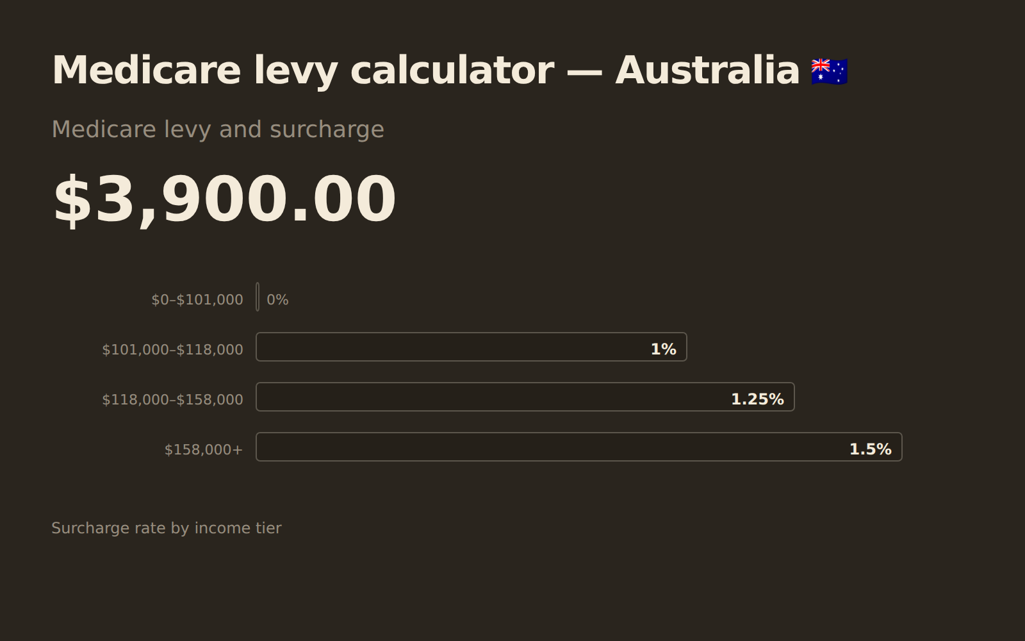Click the Surcharge rate by income tier caption
Screen dimensions: 1025x641
167,528
